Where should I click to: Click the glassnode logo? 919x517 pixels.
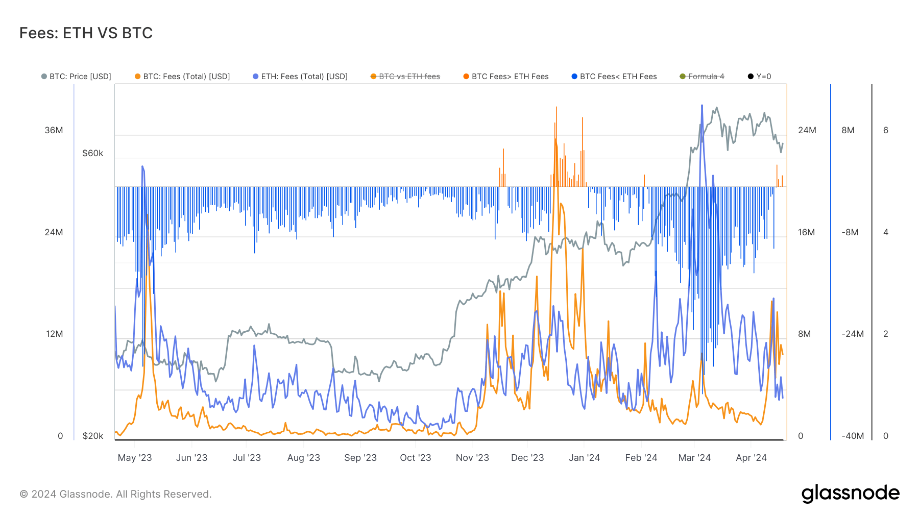pyautogui.click(x=851, y=493)
